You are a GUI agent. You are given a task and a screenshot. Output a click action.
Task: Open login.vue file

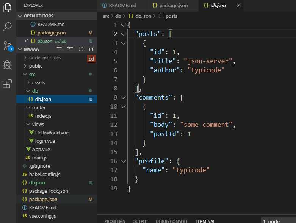56,141
